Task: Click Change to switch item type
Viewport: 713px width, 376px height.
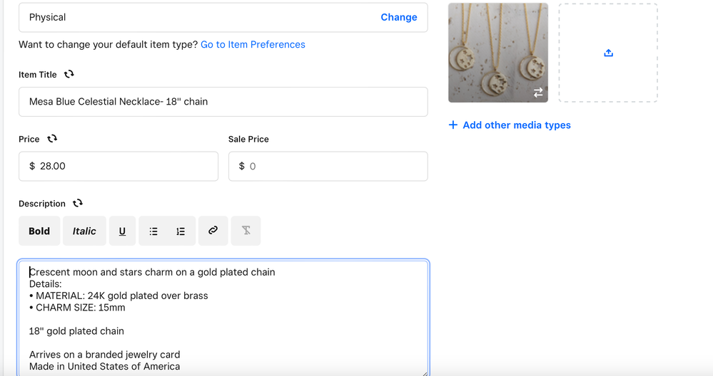Action: [399, 17]
